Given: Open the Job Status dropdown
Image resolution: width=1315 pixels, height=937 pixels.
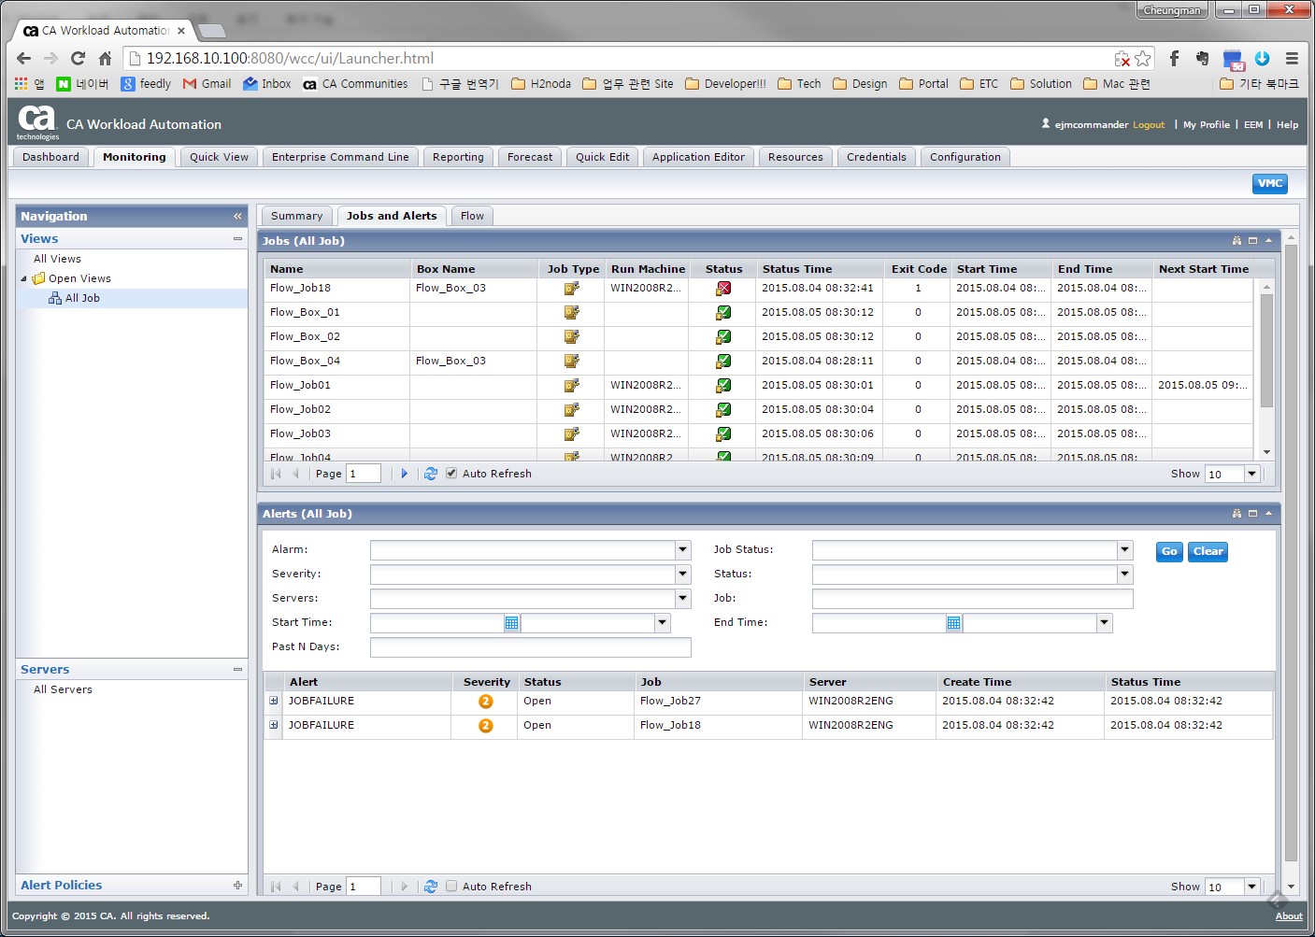Looking at the screenshot, I should click(1124, 549).
